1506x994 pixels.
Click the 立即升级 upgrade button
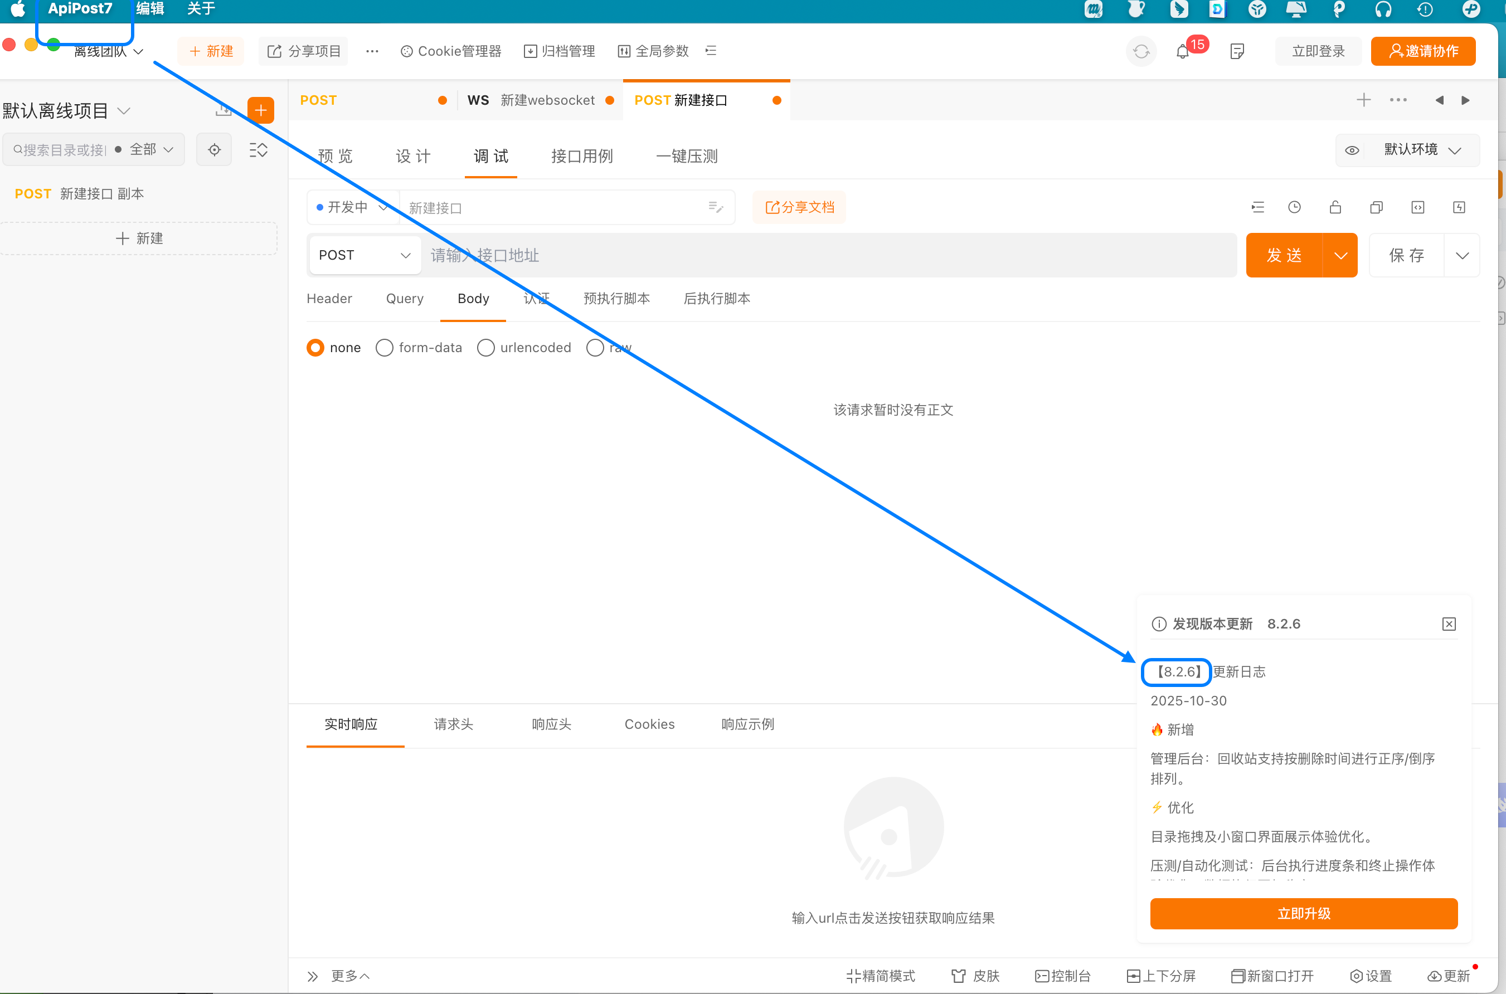pyautogui.click(x=1303, y=914)
